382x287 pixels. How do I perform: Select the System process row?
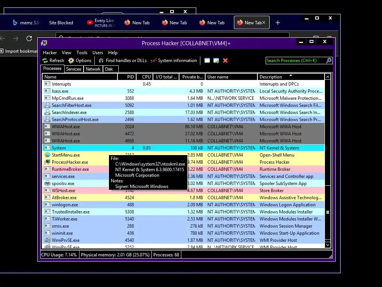click(184, 148)
